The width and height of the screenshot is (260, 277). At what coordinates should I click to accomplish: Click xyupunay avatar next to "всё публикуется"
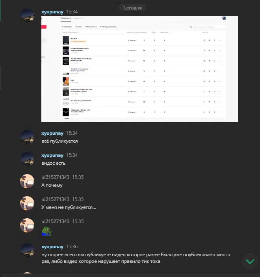tap(27, 137)
